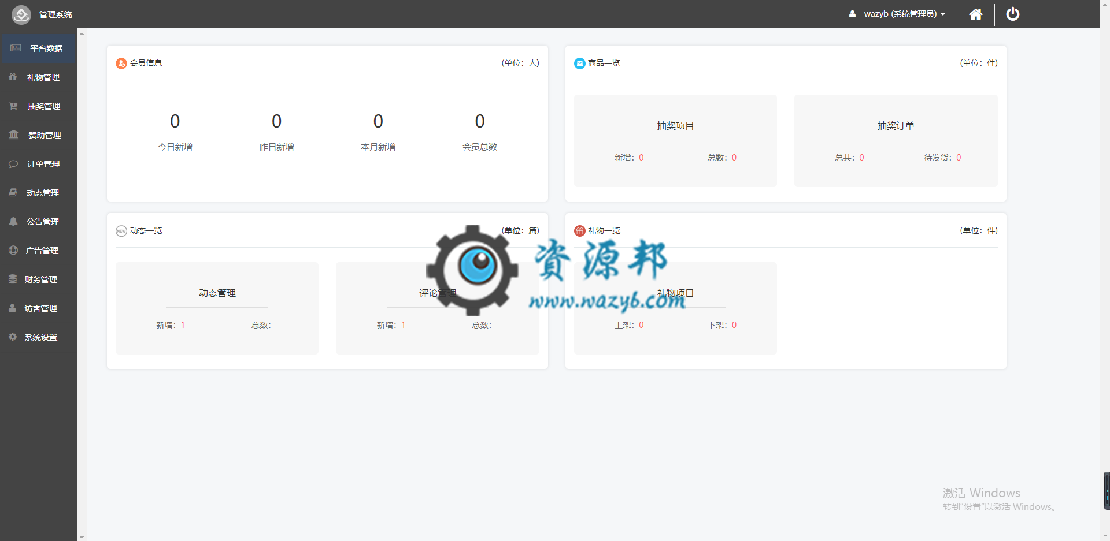1110x541 pixels.
Task: Click the dashboard icon beside 平台数据
Action: (x=16, y=48)
